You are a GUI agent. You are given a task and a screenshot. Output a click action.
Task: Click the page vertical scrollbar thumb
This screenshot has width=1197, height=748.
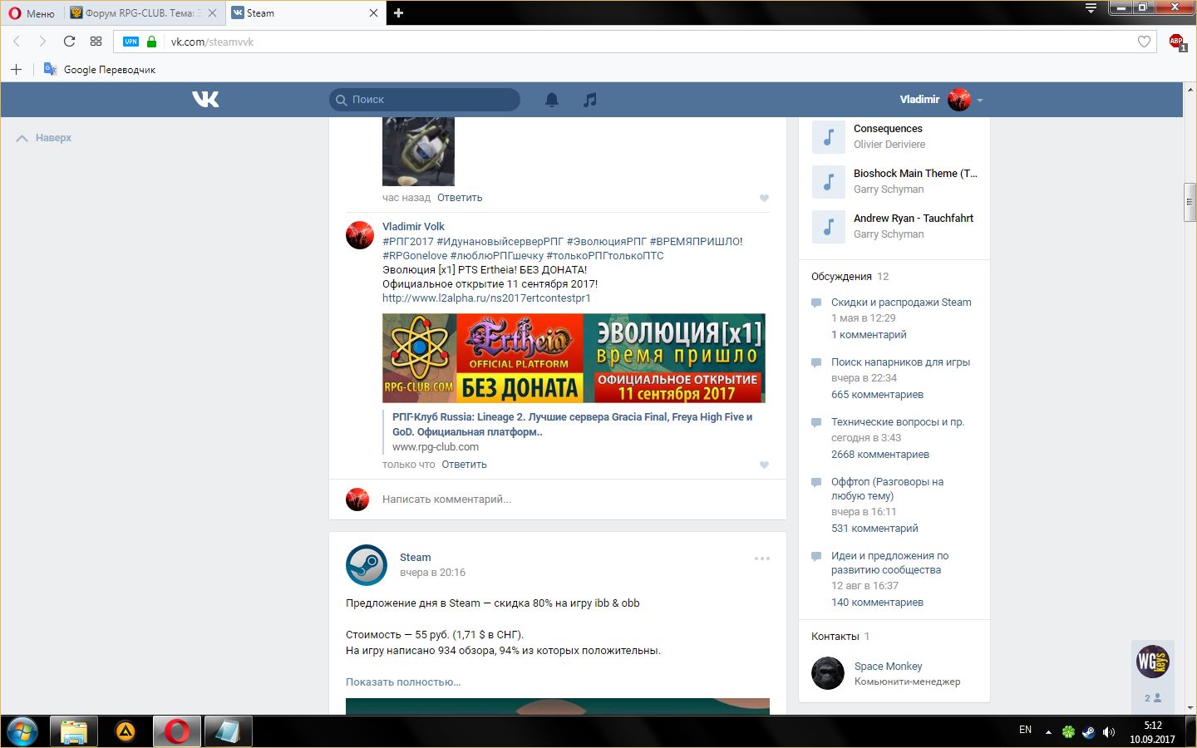point(1190,202)
